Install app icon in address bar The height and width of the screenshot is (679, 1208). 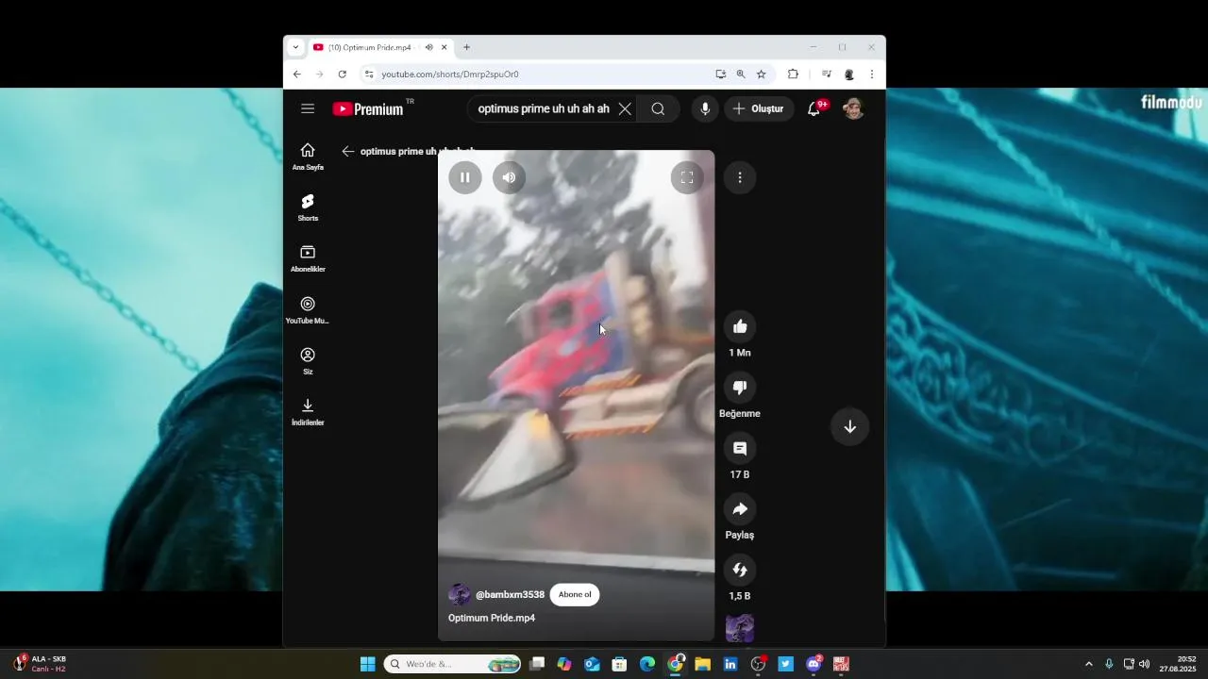point(721,74)
